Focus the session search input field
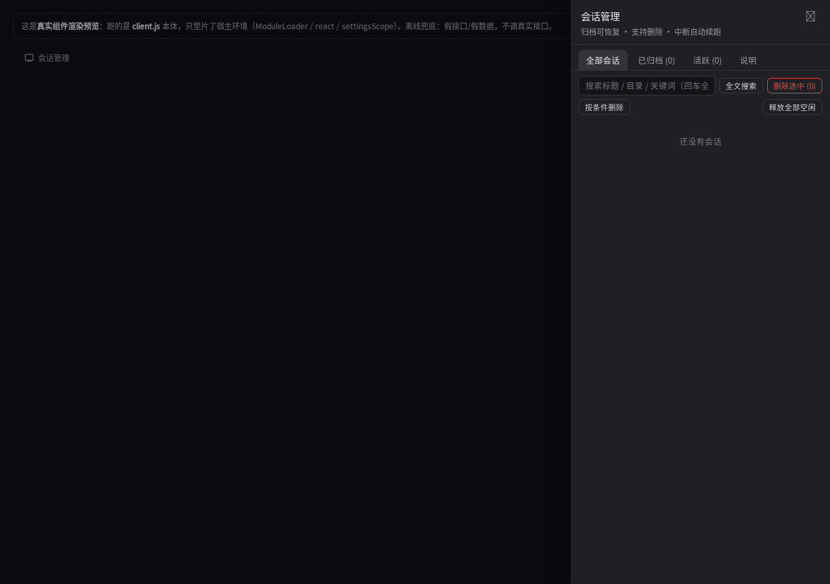Image resolution: width=830 pixels, height=584 pixels. [646, 86]
